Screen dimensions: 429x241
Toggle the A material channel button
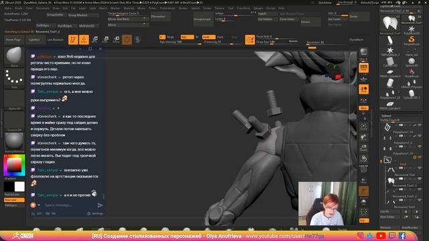click(x=162, y=37)
